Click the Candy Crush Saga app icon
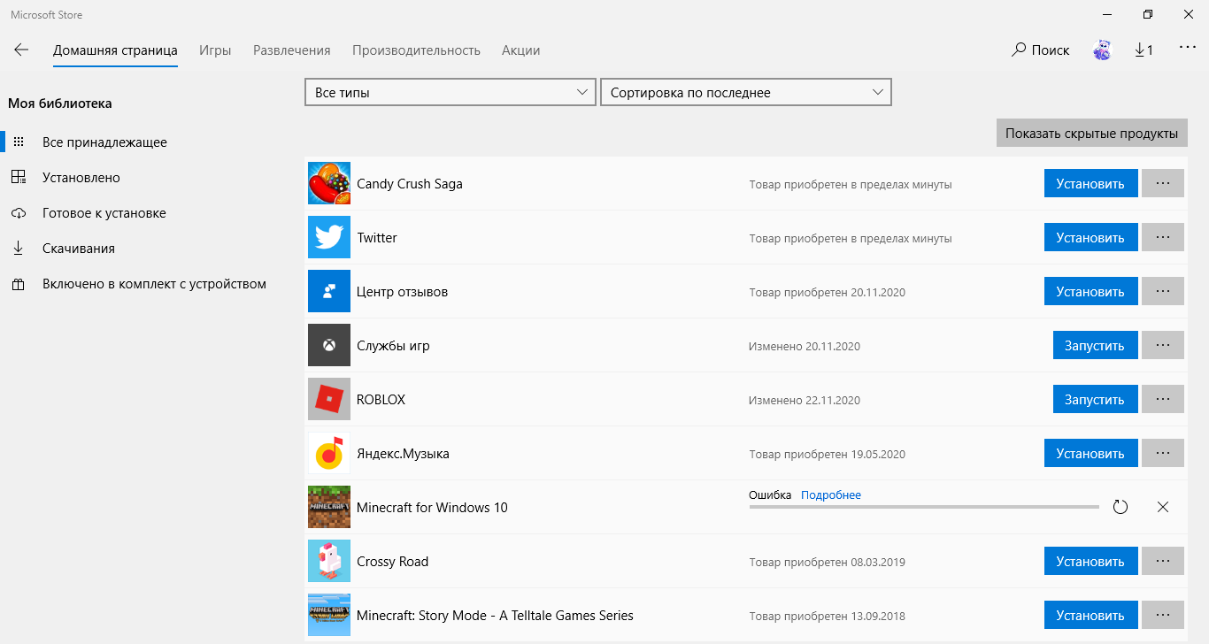Image resolution: width=1209 pixels, height=644 pixels. point(329,184)
